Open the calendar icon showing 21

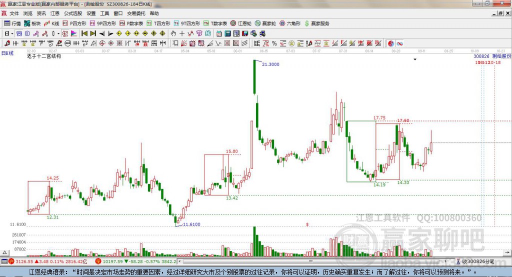(219, 33)
